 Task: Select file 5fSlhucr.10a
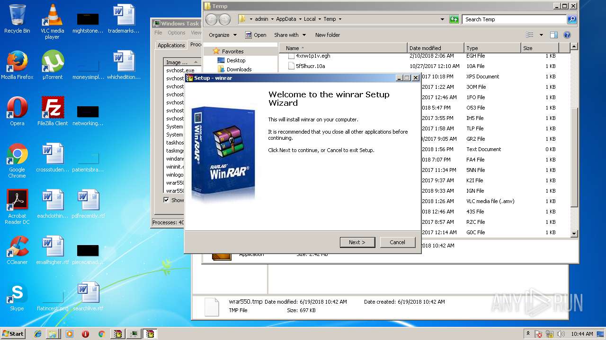310,66
